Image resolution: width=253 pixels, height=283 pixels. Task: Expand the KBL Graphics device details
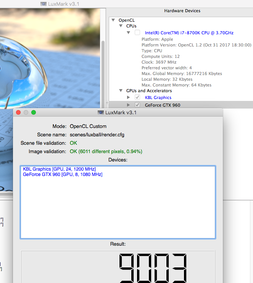[128, 97]
